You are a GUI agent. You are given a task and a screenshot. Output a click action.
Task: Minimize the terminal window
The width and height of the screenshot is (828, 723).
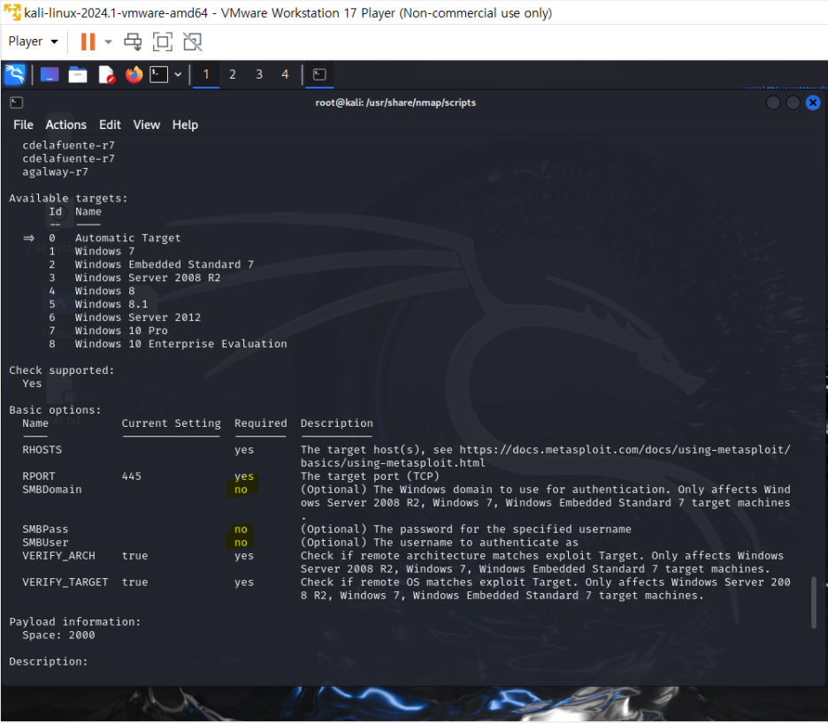click(x=773, y=103)
